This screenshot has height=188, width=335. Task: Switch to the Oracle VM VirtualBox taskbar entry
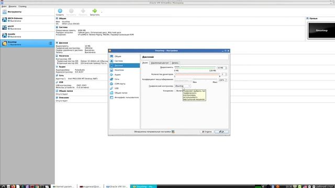(x=117, y=186)
